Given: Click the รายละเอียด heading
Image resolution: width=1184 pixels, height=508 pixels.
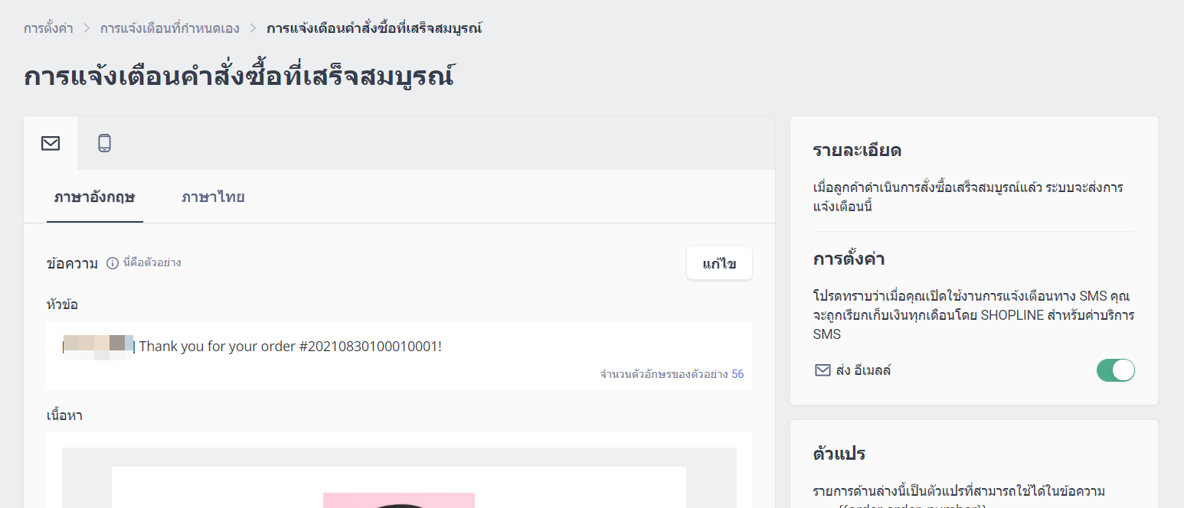Looking at the screenshot, I should 857,150.
